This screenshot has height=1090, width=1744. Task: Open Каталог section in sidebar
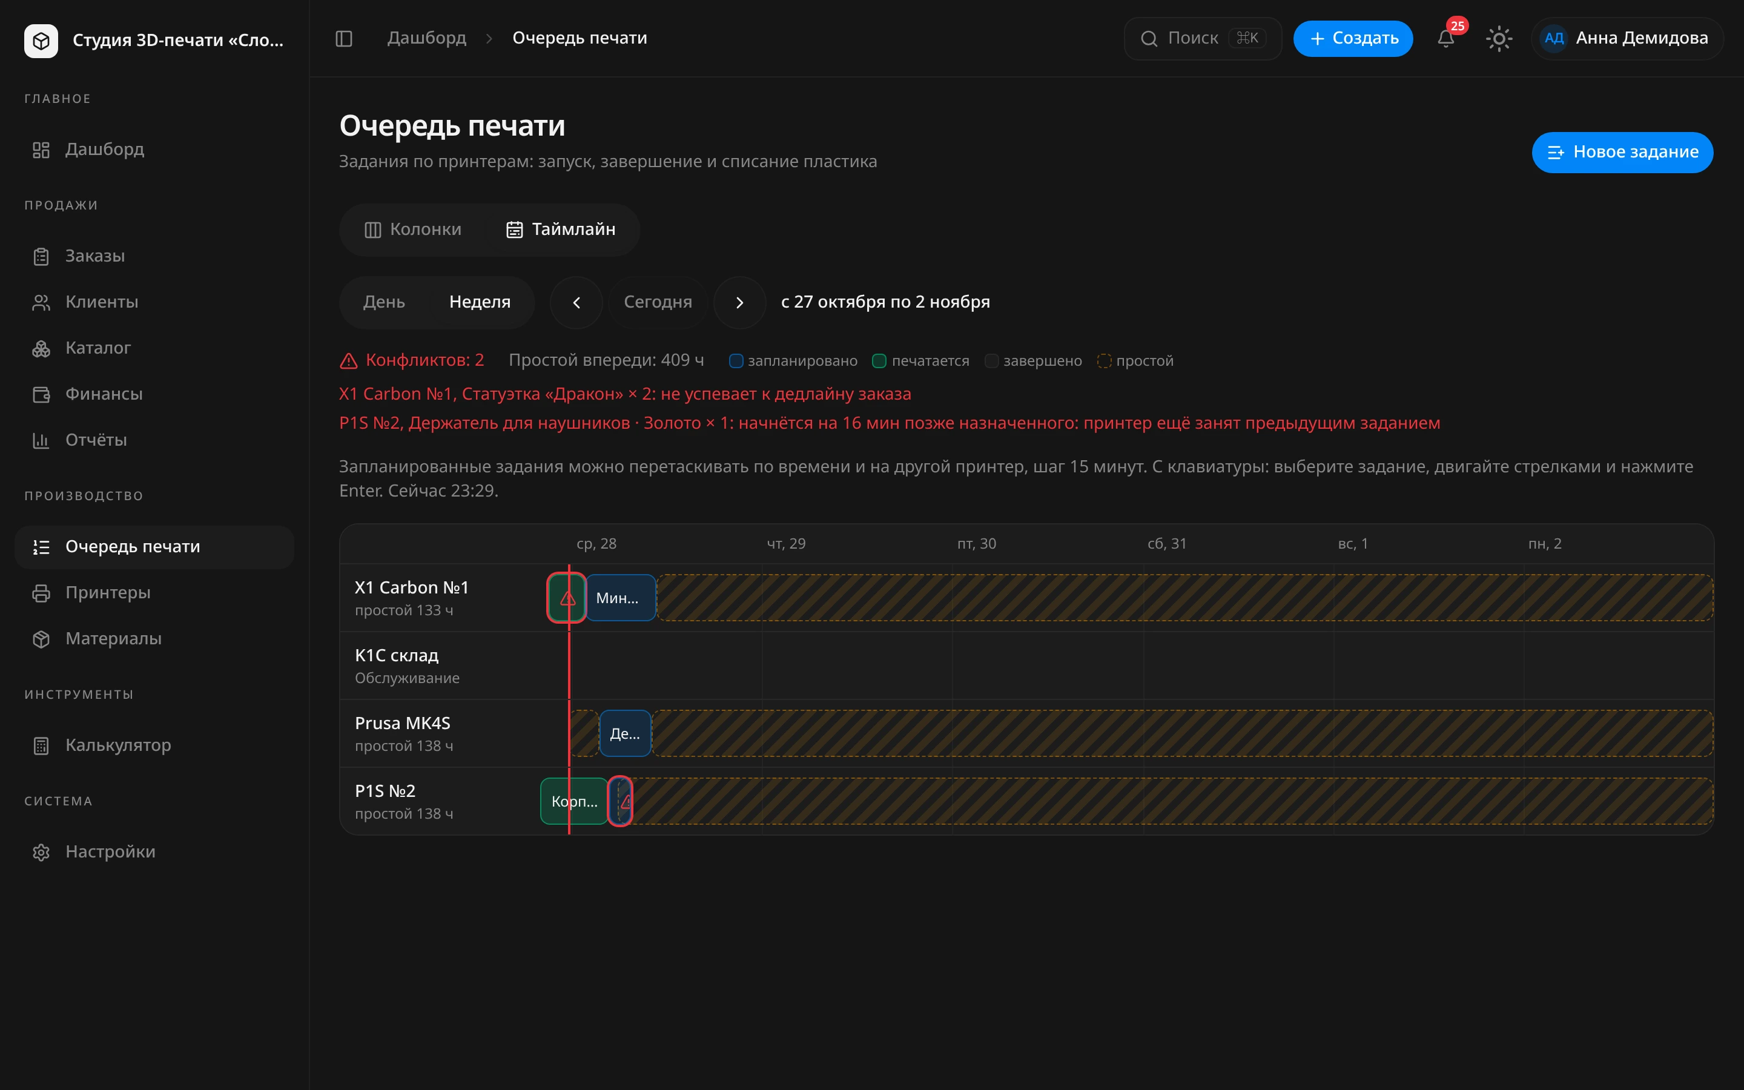[154, 348]
